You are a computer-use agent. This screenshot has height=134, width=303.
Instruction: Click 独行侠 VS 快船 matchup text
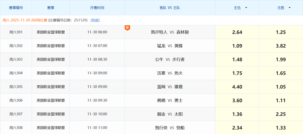pyautogui.click(x=170, y=128)
